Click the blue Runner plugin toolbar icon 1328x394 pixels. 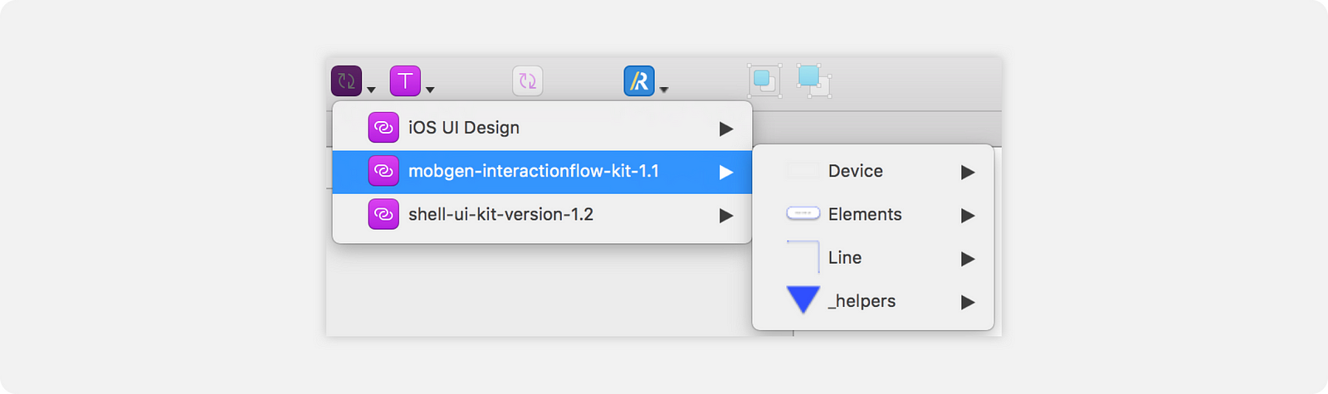coord(639,81)
